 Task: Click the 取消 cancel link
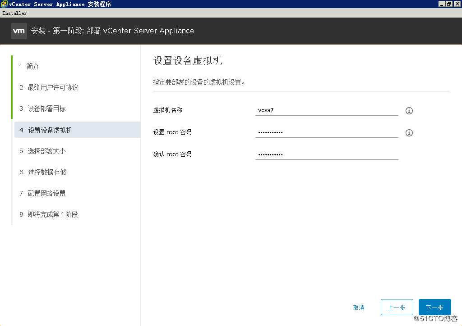tap(359, 308)
